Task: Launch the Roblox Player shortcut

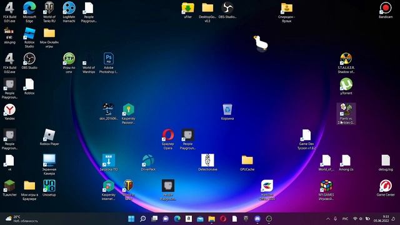Action: click(x=49, y=137)
